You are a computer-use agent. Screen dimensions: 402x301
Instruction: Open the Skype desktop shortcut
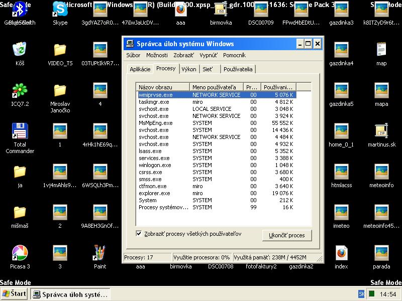coord(60,10)
